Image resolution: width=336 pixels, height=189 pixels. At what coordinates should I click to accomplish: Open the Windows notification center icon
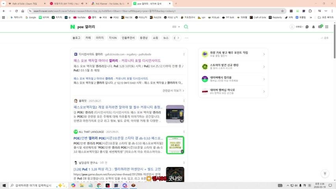(330, 185)
